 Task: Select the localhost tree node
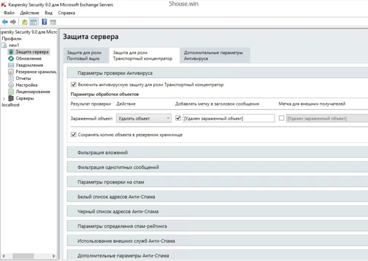pyautogui.click(x=11, y=105)
